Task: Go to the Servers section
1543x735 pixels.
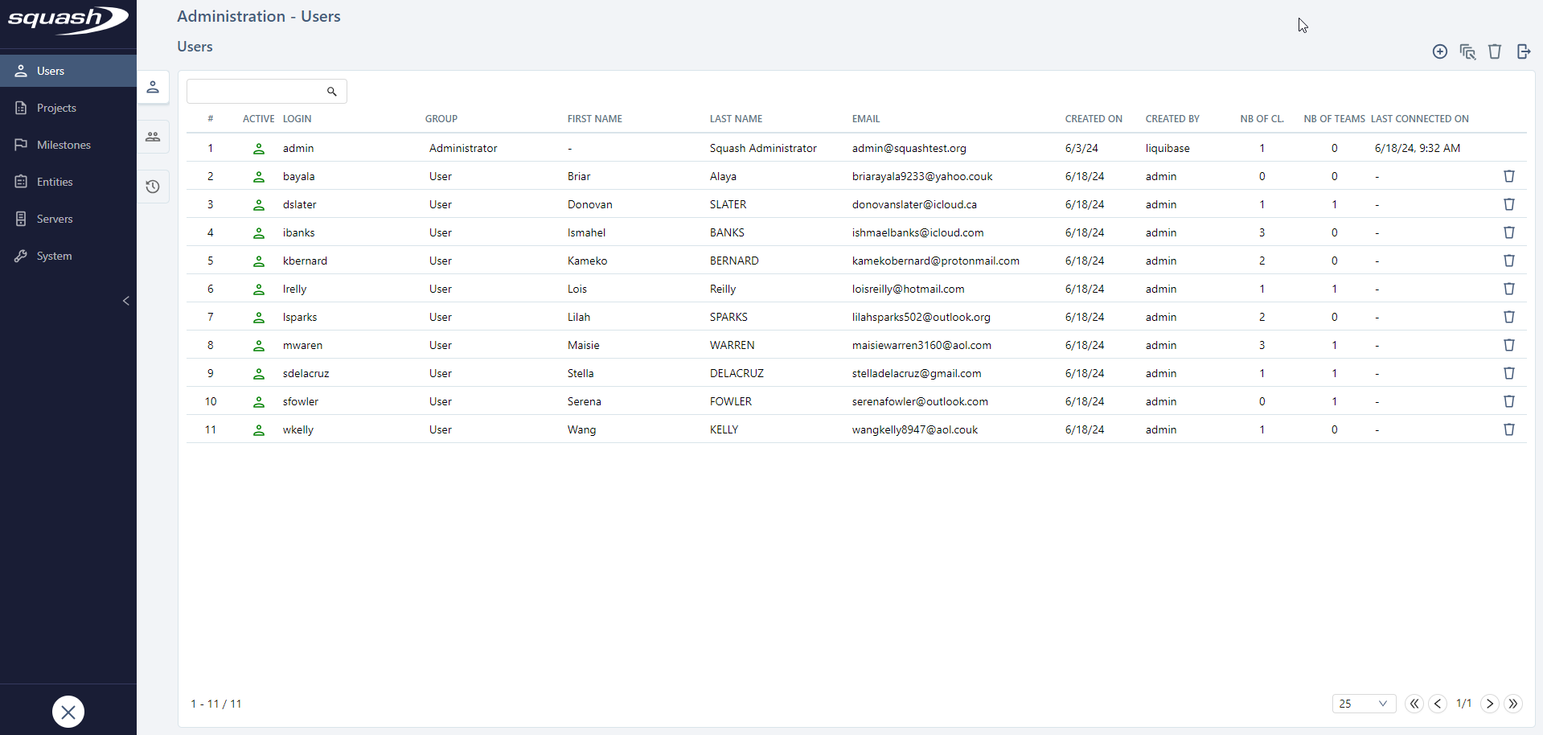Action: coord(55,219)
